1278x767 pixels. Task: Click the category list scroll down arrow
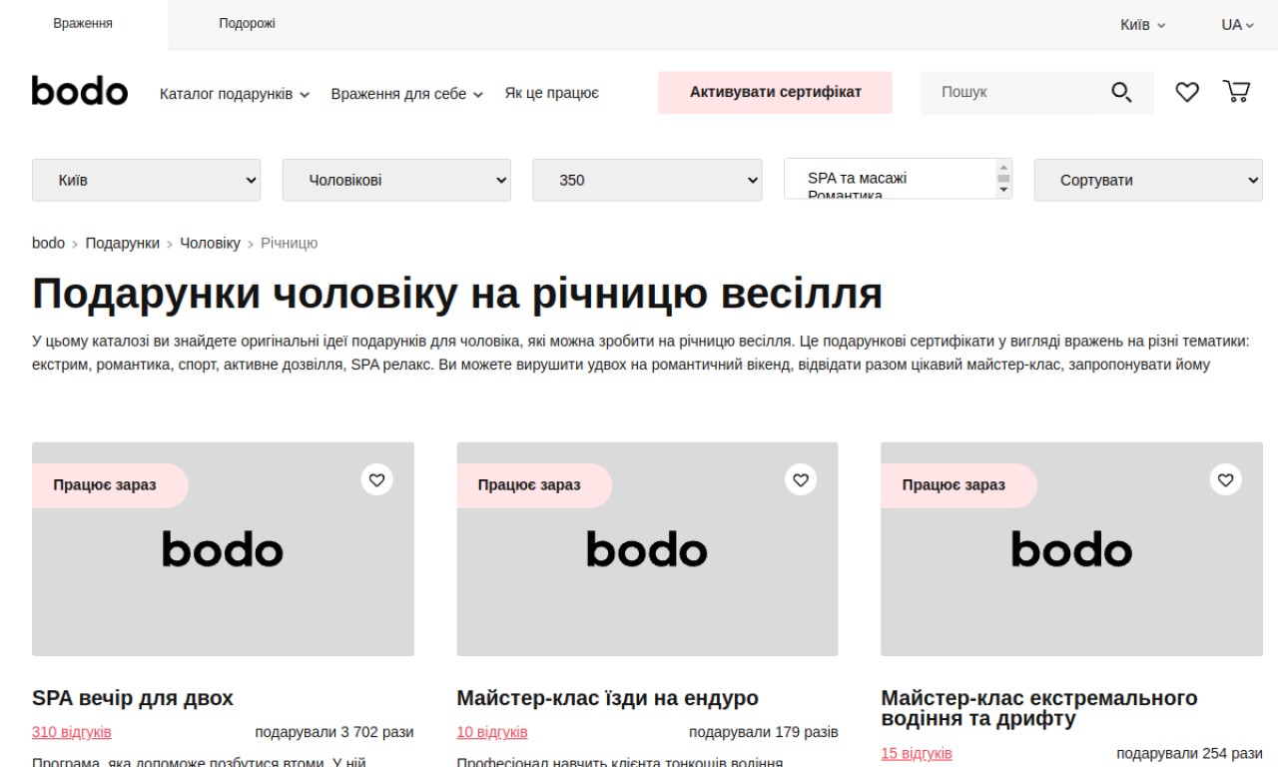point(1003,191)
